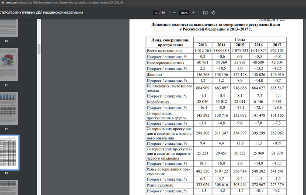Open page 10 thumbnail
Image resolution: width=306 pixels, height=195 pixels.
click(9, 28)
